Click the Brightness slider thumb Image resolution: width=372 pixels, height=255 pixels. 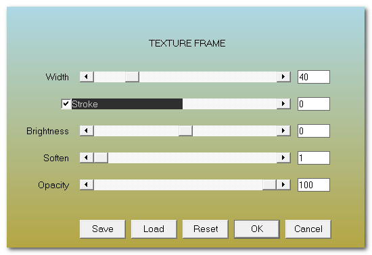tap(185, 131)
